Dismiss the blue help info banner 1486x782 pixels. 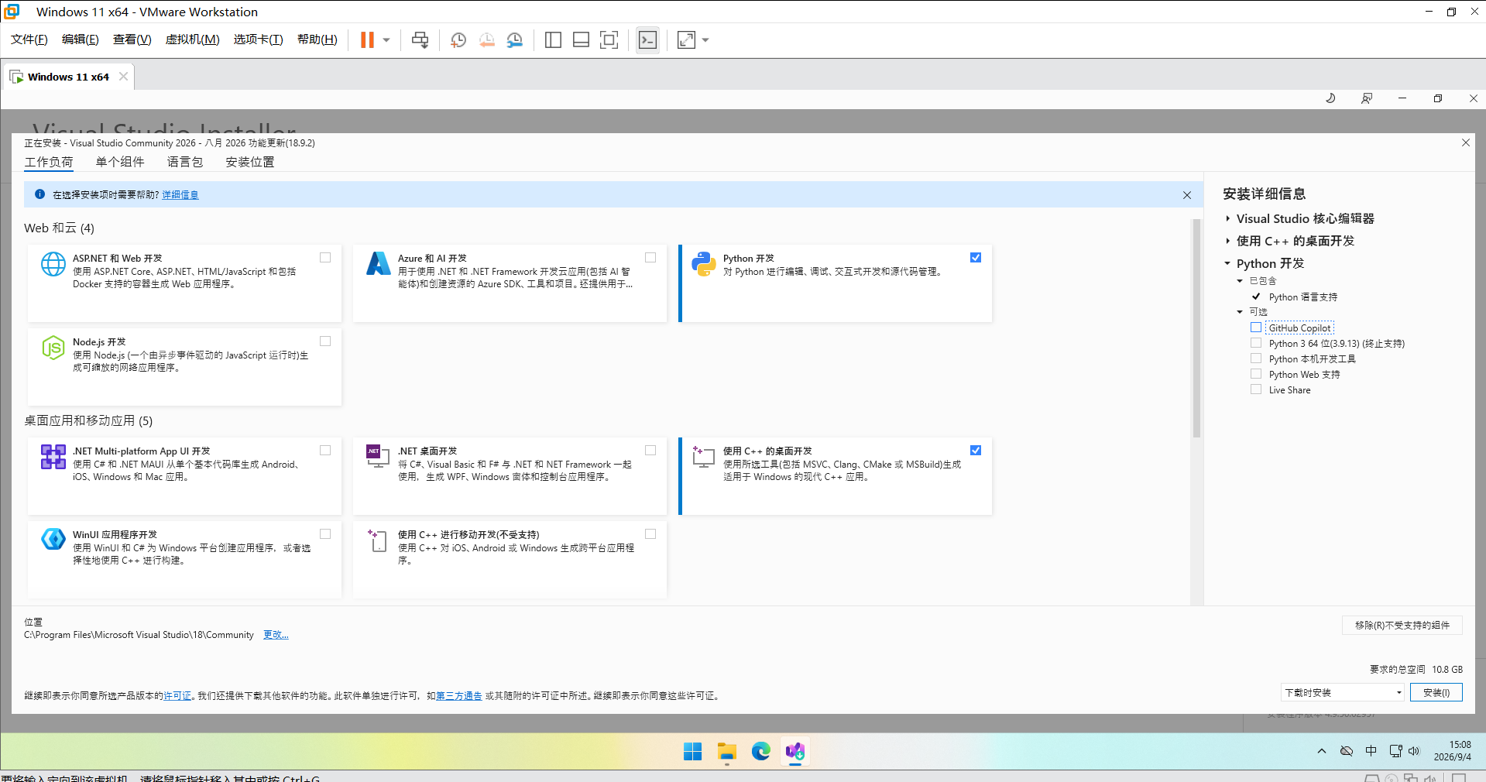[x=1187, y=195]
